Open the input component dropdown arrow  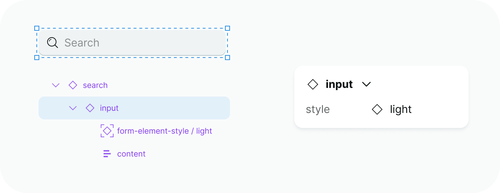click(x=366, y=84)
